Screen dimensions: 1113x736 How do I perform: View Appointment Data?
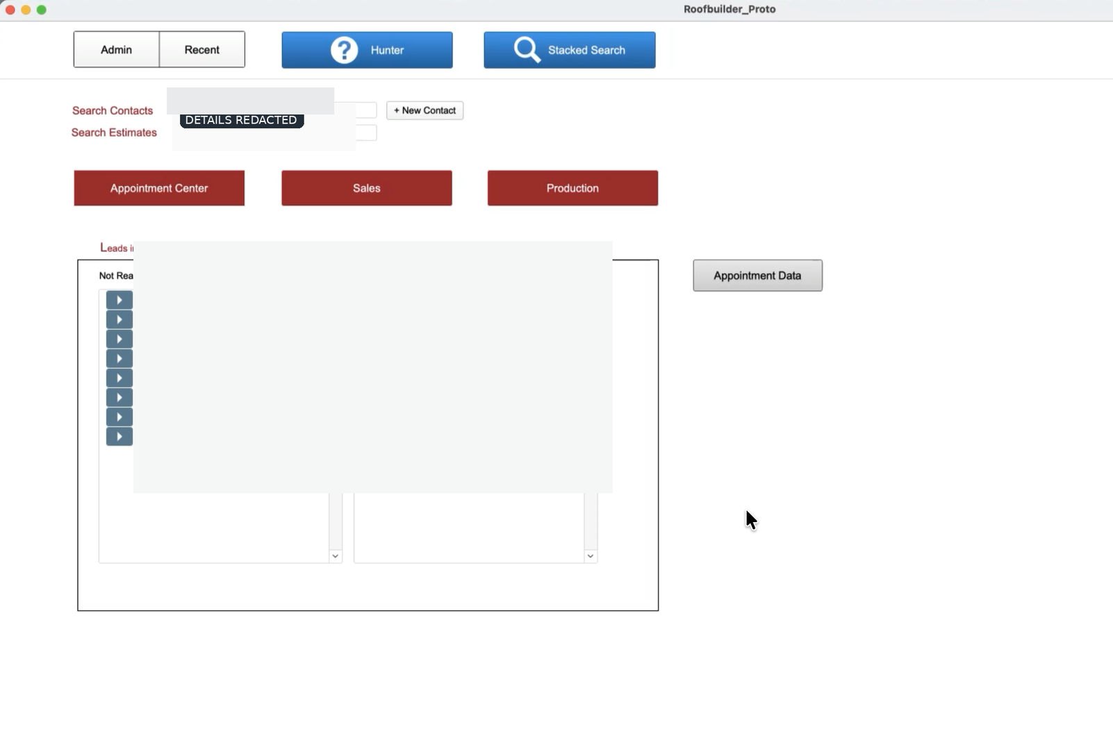click(x=758, y=276)
